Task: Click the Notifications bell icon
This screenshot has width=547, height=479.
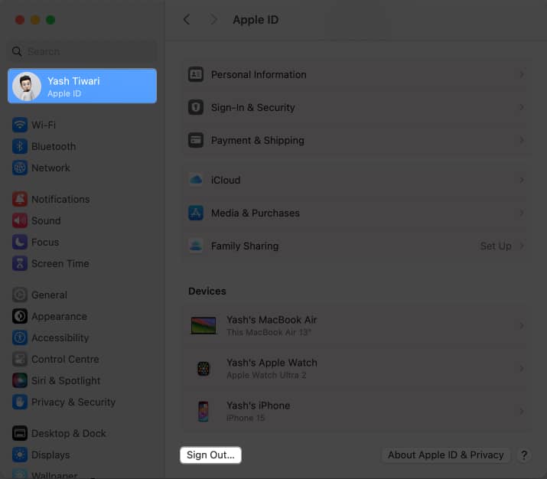Action: pyautogui.click(x=20, y=199)
